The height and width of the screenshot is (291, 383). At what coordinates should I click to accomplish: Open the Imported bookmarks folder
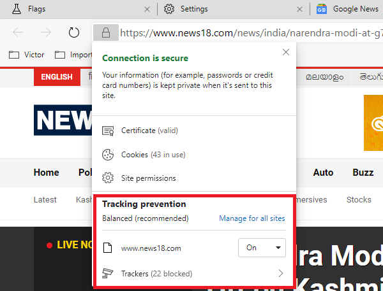73,55
